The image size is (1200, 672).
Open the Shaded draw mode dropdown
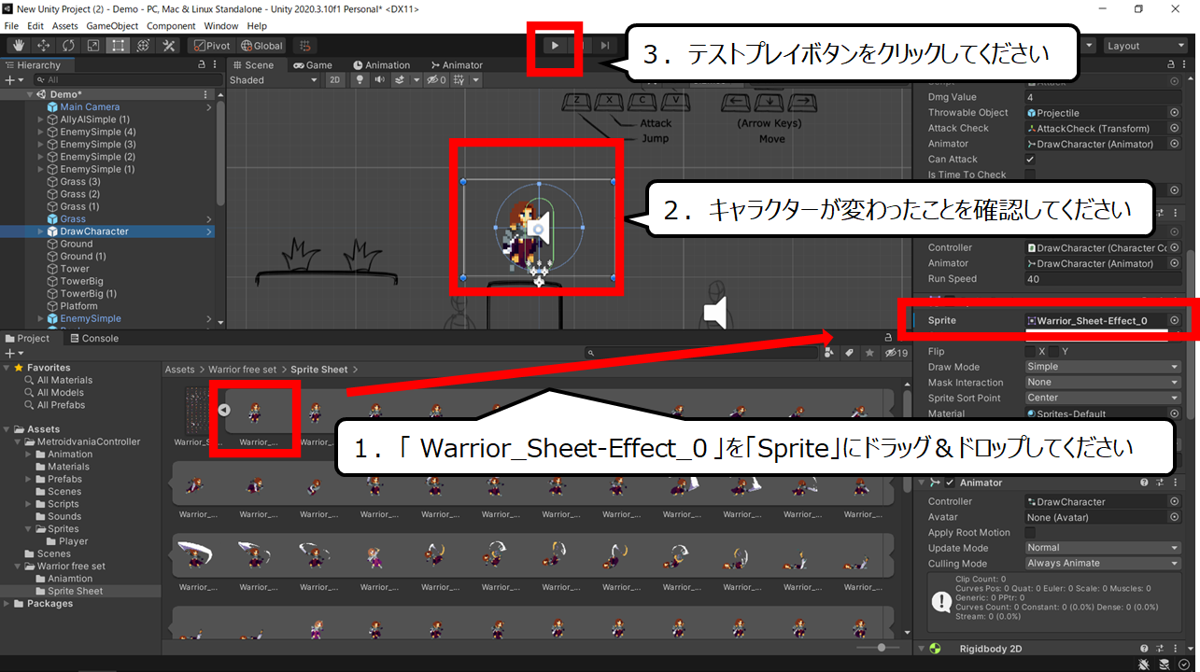[x=275, y=80]
